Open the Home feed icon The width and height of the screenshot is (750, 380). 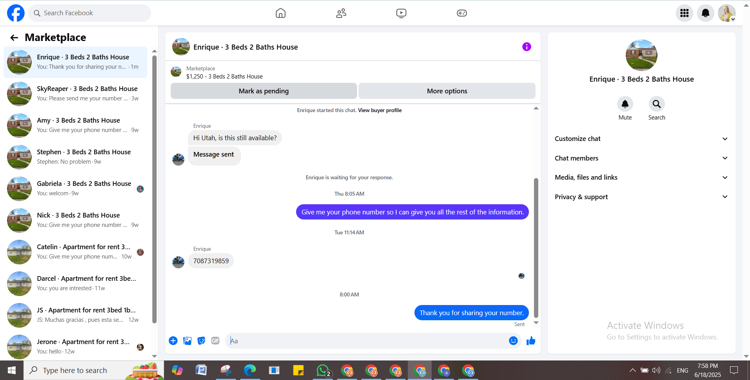point(280,13)
